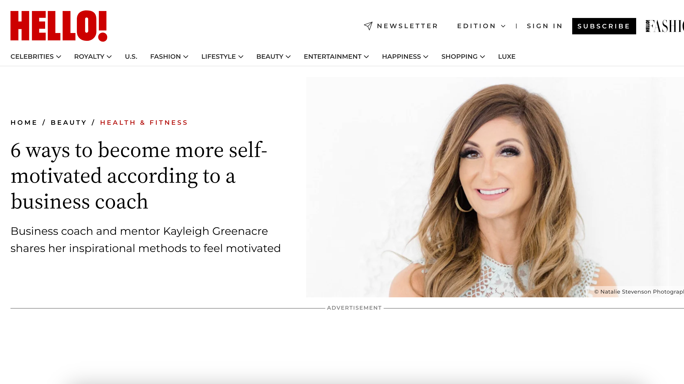Image resolution: width=684 pixels, height=384 pixels.
Task: Expand the Royalty menu chevron
Action: 109,57
